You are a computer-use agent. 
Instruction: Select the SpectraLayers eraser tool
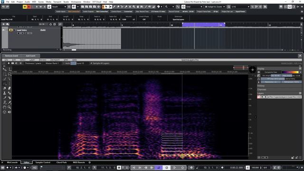[x=5, y=88]
